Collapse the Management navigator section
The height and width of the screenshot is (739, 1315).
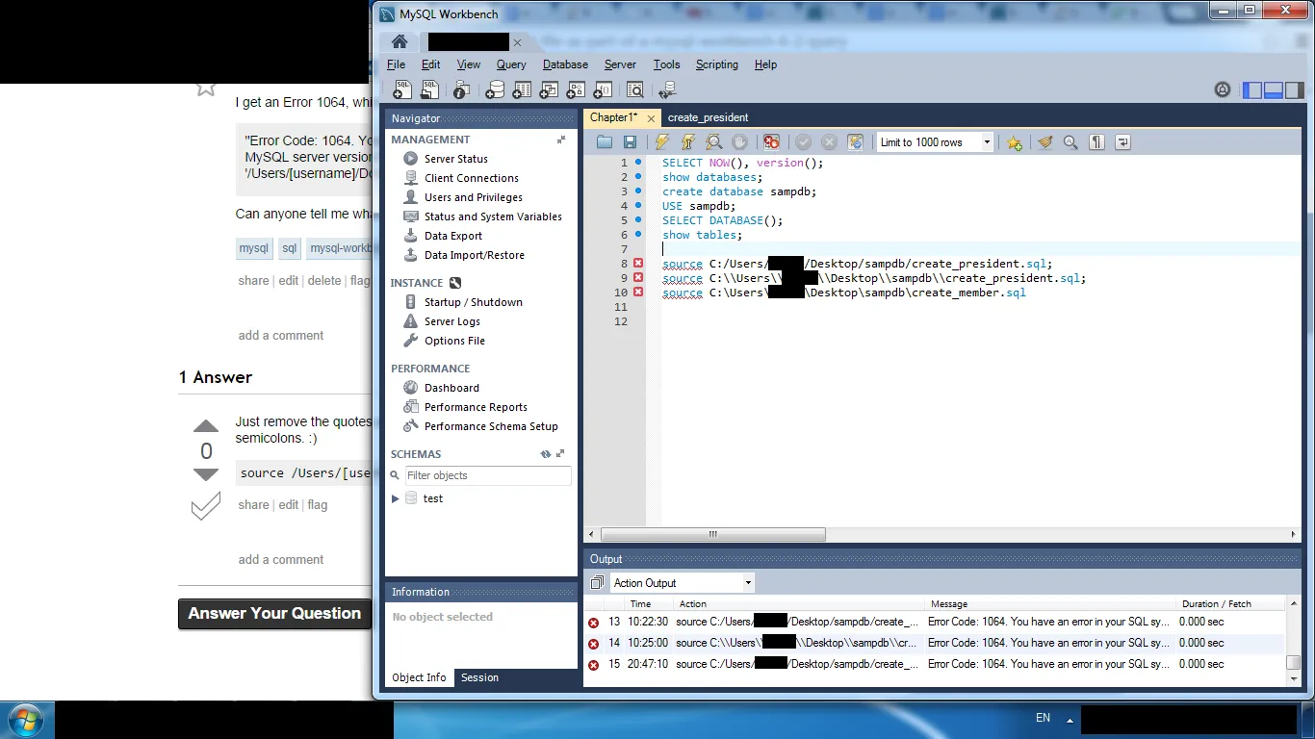click(x=561, y=140)
